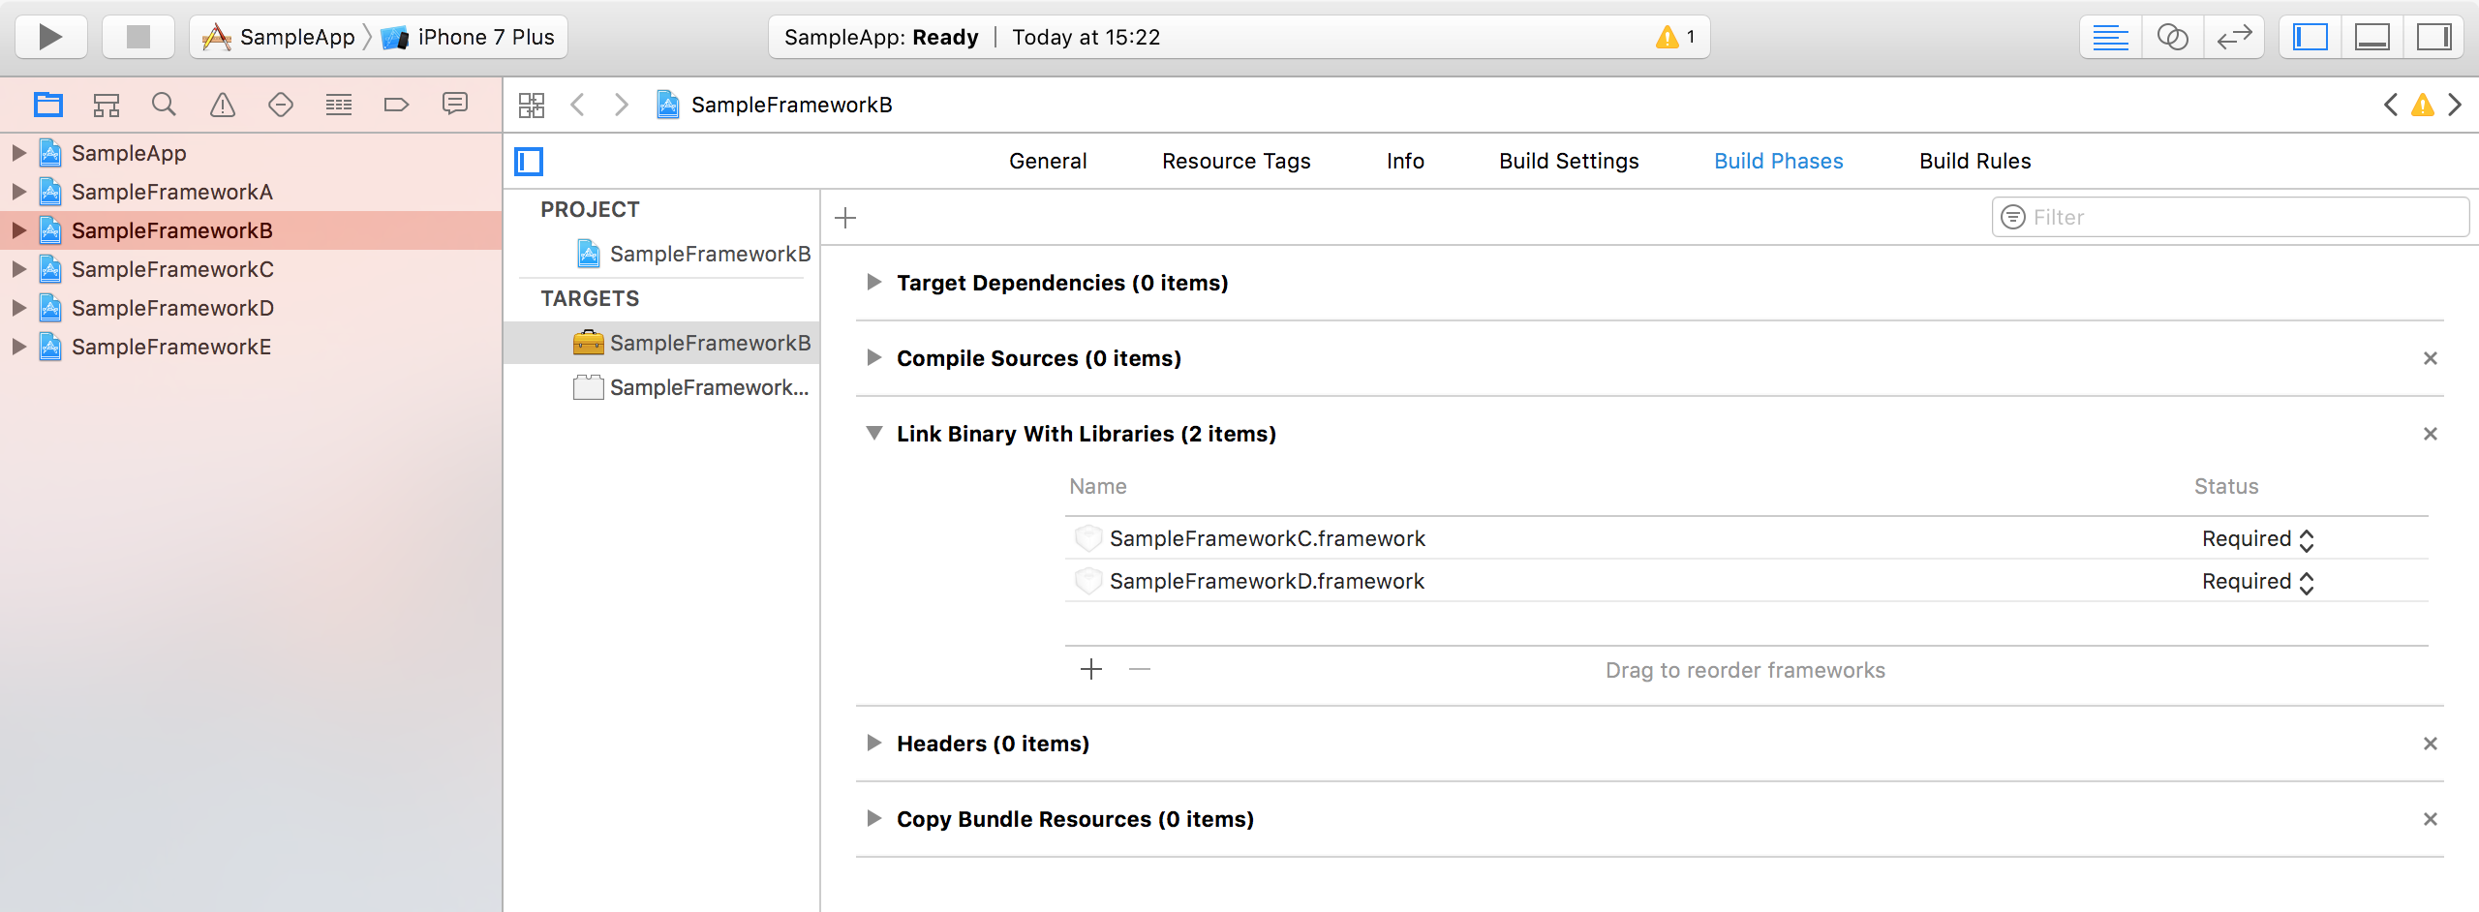Click SampleFrameworkB in the jump bar
Screen dimensions: 2479x912
776,105
